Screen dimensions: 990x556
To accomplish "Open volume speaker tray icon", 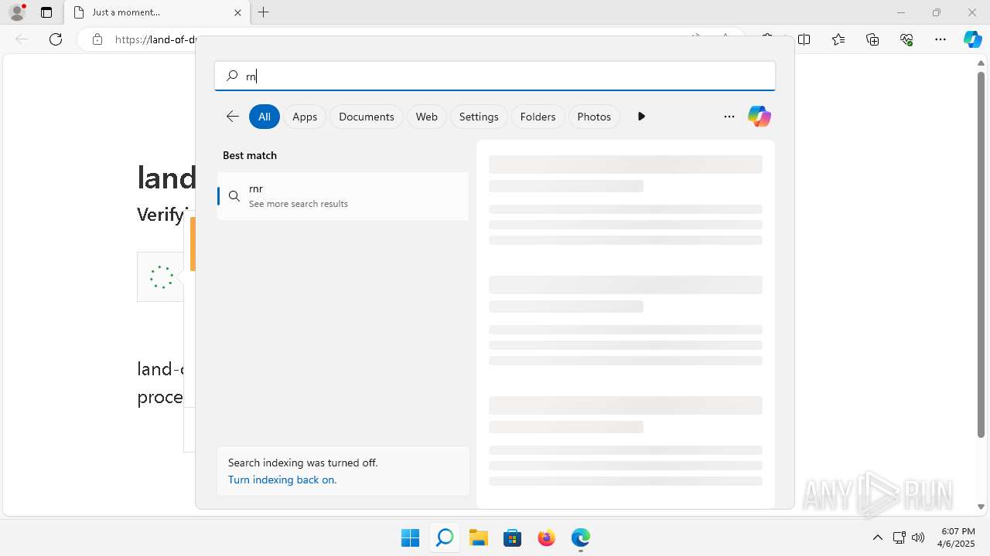I will (x=918, y=537).
